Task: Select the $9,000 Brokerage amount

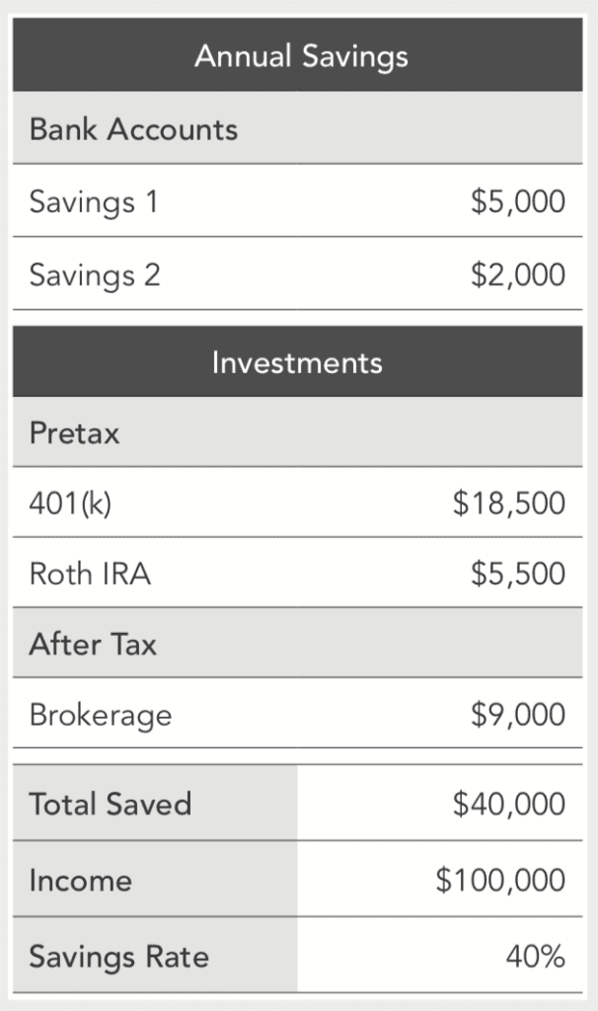Action: (517, 715)
